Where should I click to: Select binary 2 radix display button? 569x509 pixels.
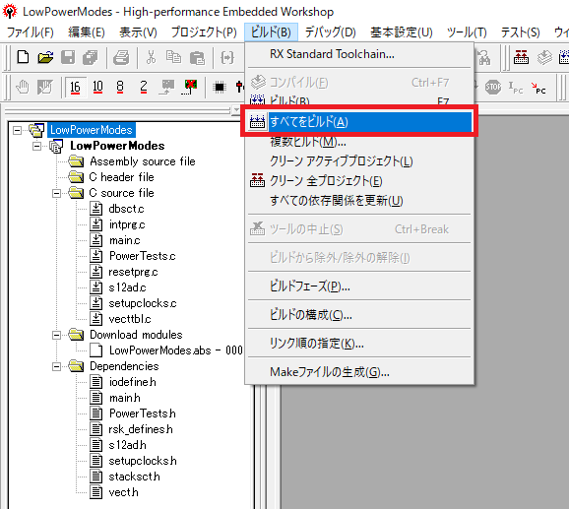(144, 87)
